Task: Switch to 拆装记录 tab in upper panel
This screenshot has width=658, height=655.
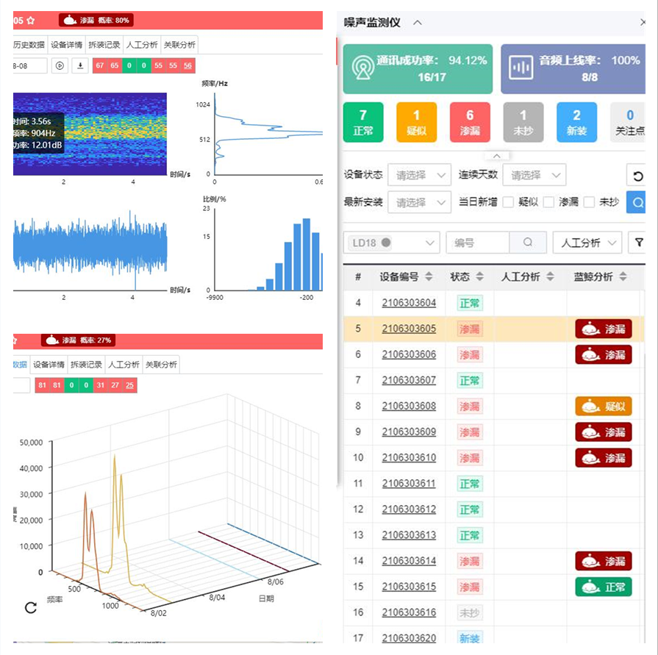Action: tap(104, 44)
